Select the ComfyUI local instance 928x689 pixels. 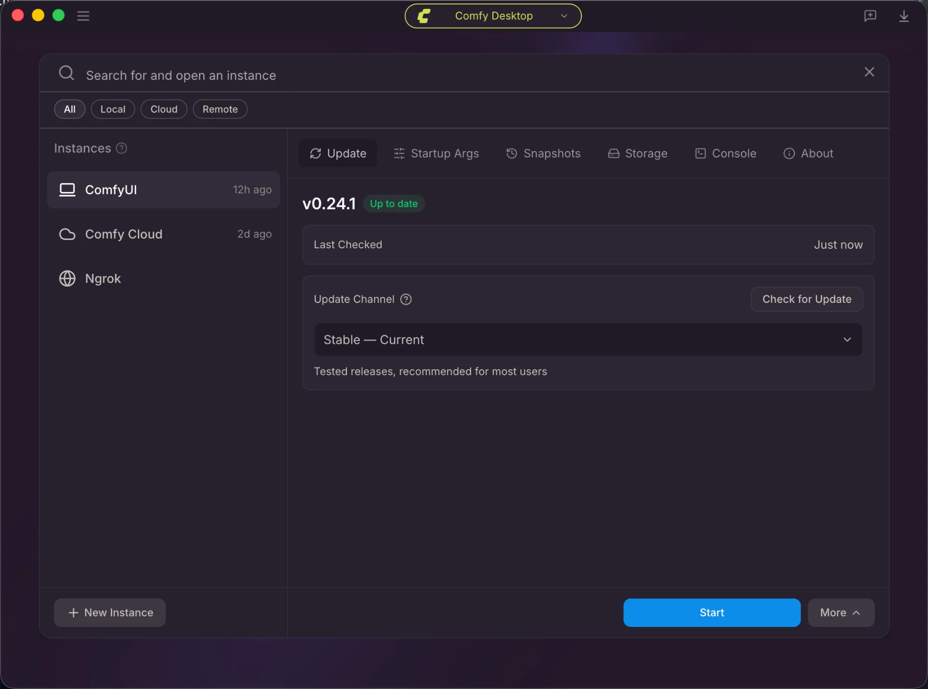163,190
